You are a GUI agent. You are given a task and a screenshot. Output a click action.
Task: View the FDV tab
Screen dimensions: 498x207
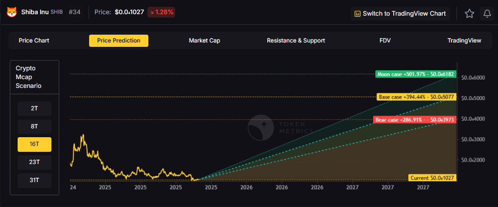pos(385,41)
